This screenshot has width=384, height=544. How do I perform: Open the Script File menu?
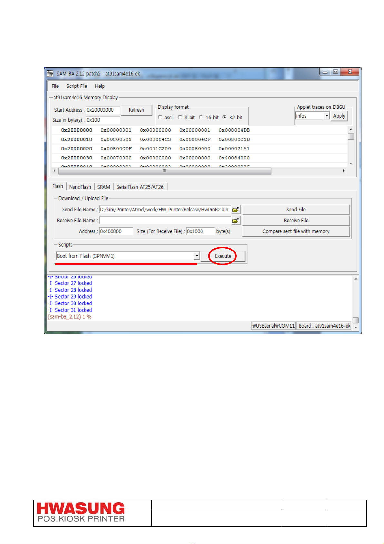pos(77,86)
